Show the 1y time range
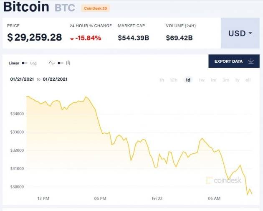 click(237, 80)
